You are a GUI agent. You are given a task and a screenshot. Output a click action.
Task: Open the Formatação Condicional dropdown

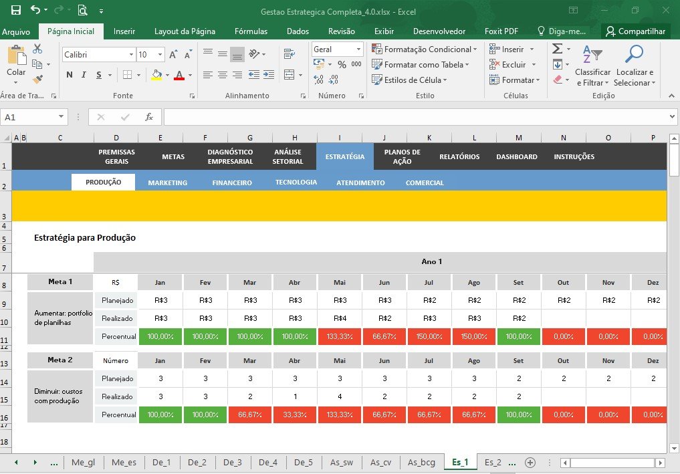[x=424, y=49]
